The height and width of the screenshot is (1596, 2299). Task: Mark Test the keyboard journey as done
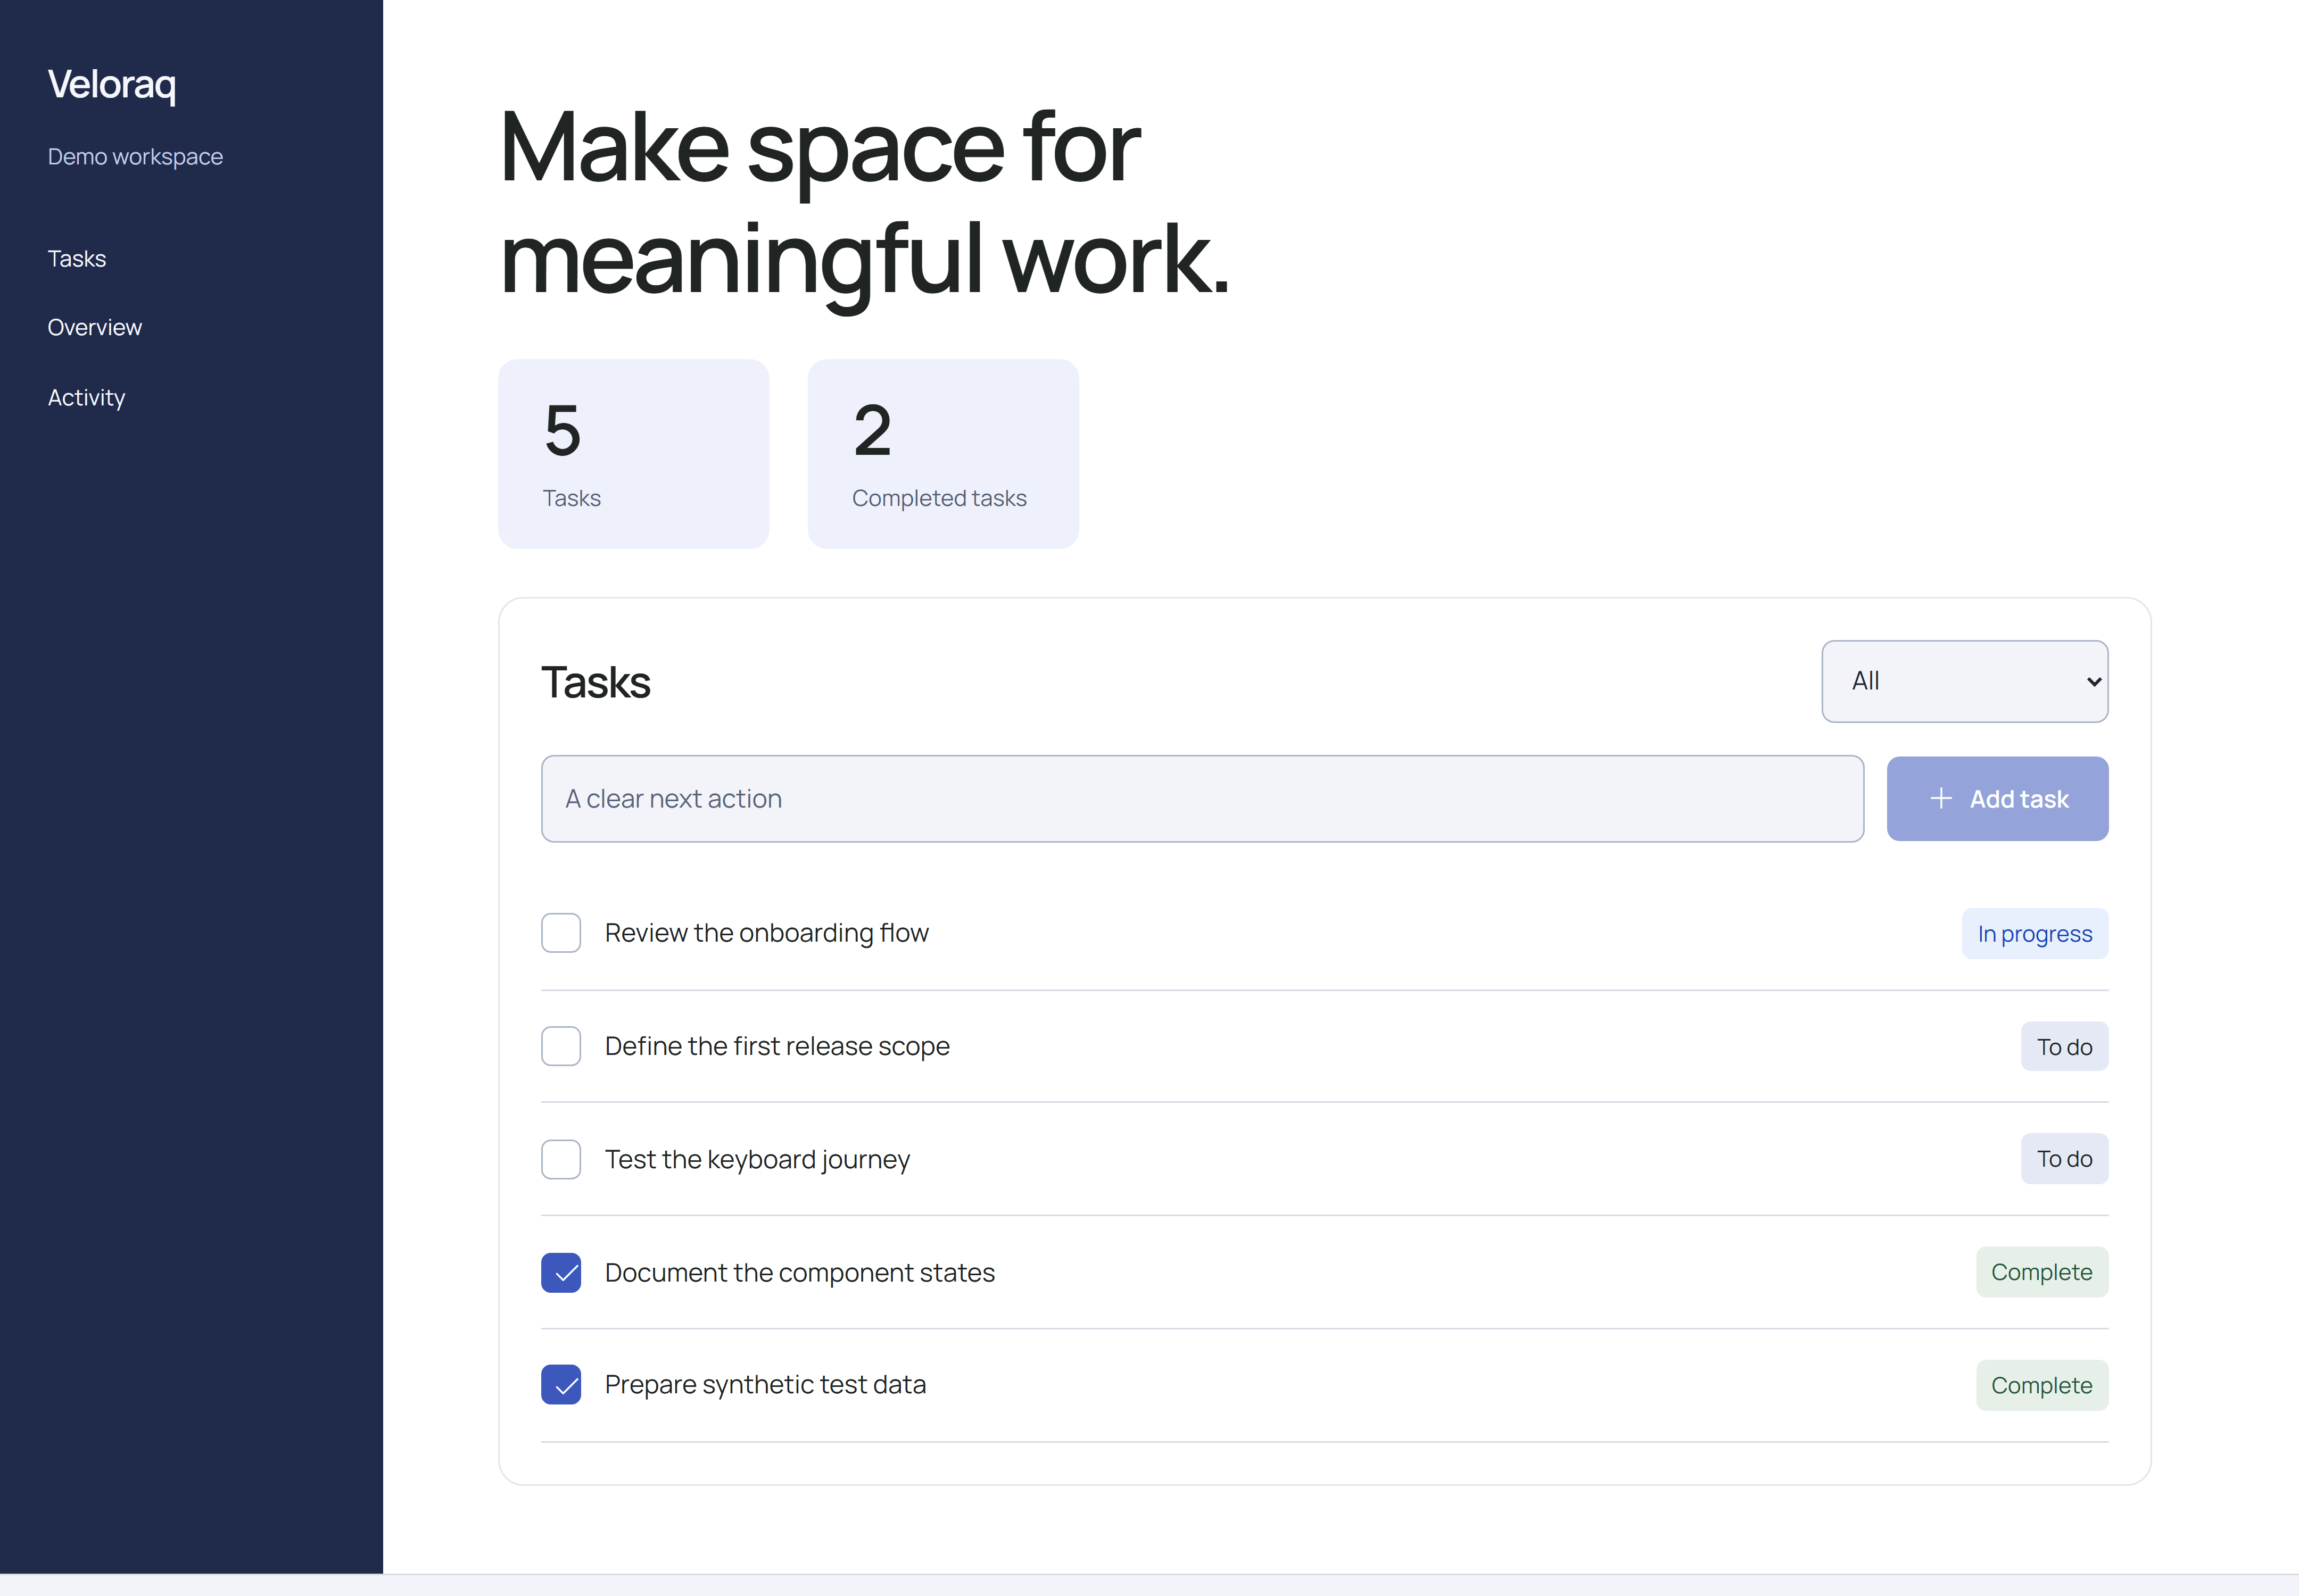click(561, 1159)
